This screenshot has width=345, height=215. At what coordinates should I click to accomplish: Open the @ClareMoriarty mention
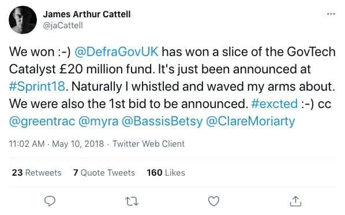[x=250, y=121]
